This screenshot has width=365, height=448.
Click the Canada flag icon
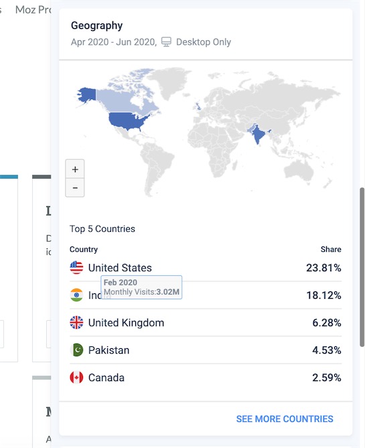click(x=76, y=378)
